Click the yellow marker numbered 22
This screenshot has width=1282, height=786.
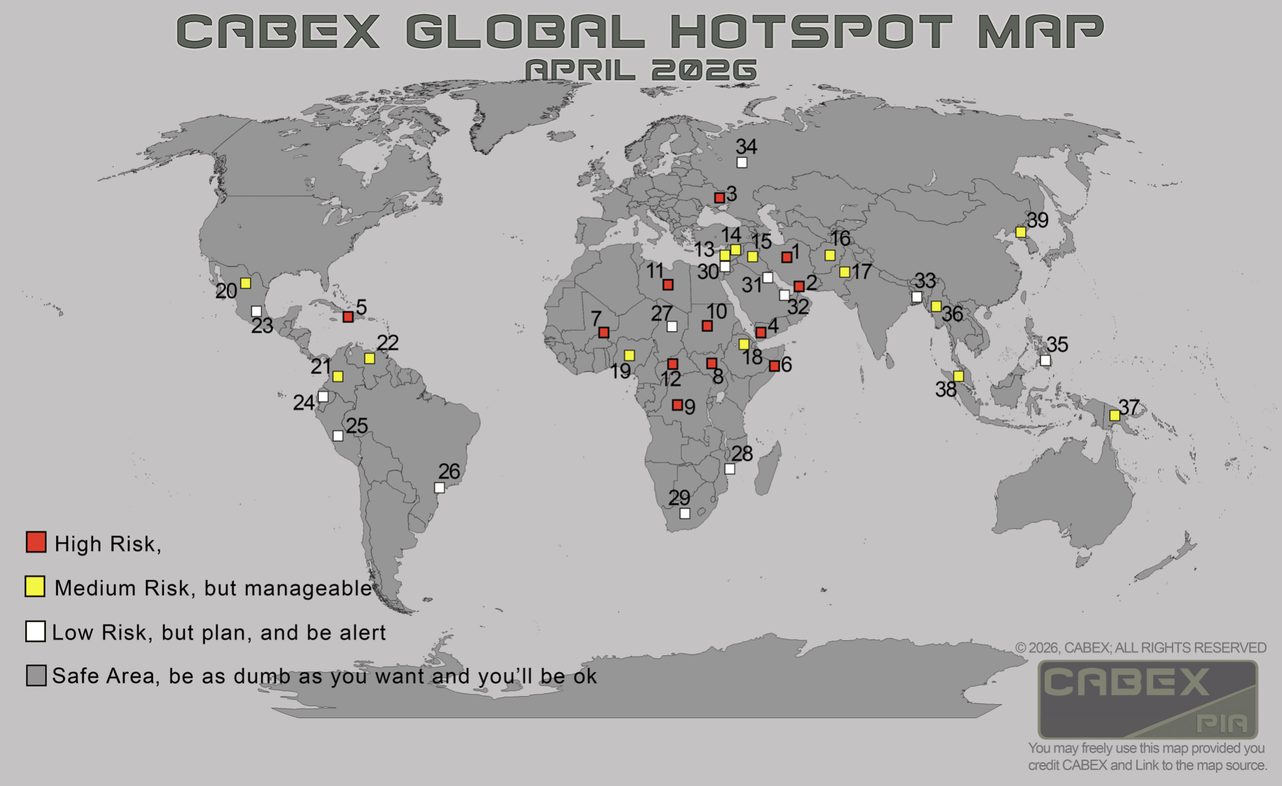pos(370,358)
